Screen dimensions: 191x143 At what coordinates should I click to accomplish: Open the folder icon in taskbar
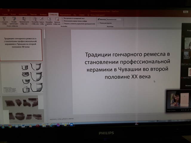click(44, 125)
